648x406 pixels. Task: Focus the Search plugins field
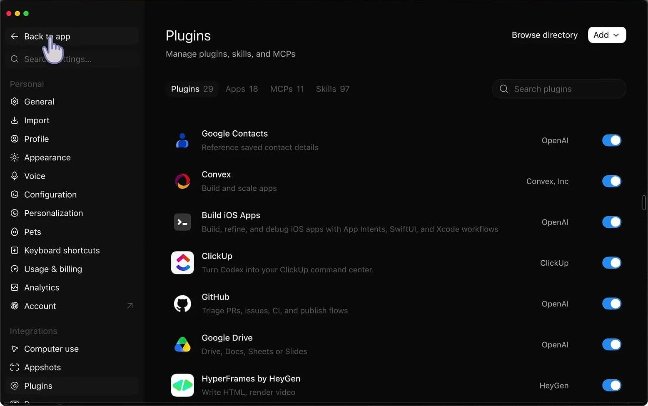(x=559, y=89)
